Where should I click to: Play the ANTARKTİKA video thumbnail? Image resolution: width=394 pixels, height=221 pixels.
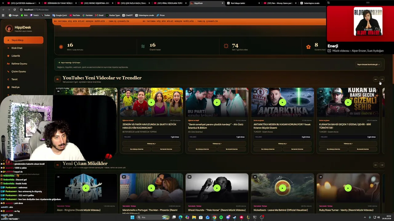pos(282,103)
